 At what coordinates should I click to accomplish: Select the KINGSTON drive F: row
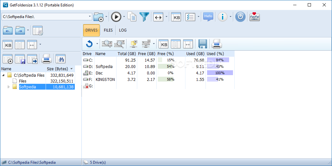click(x=158, y=79)
